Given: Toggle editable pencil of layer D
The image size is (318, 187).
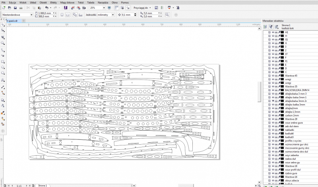Looking at the screenshot, I should (279, 68).
